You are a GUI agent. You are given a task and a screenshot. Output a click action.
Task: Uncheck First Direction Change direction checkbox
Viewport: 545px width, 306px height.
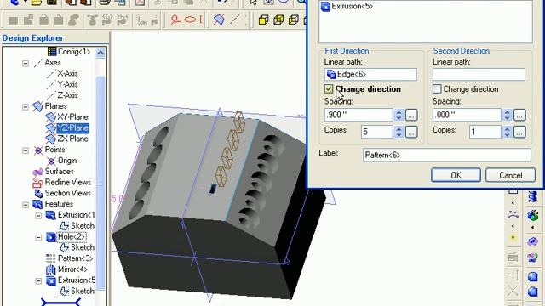[x=329, y=88]
